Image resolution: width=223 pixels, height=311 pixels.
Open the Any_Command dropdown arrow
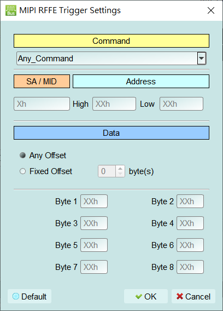click(202, 58)
